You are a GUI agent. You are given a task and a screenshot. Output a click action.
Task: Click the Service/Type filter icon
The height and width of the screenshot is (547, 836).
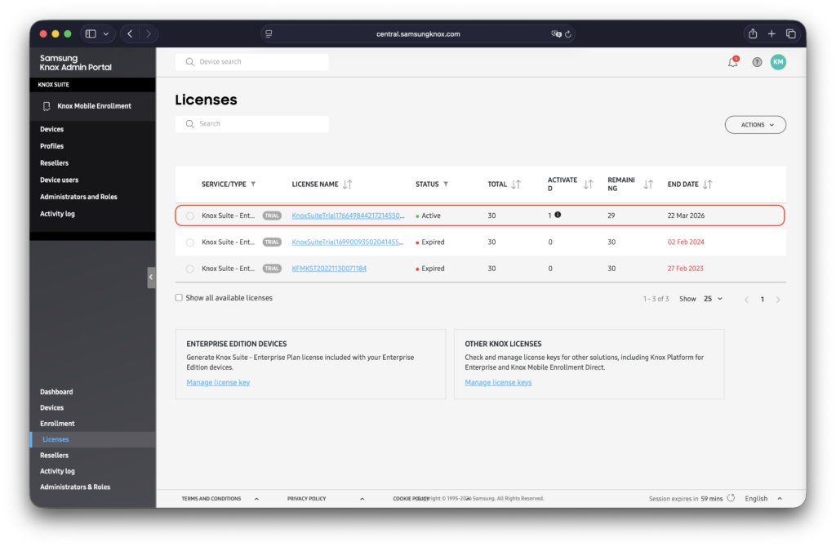[253, 185]
